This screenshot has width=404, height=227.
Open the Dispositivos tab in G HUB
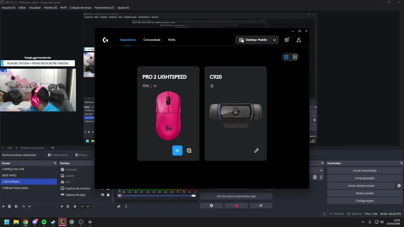pos(128,40)
